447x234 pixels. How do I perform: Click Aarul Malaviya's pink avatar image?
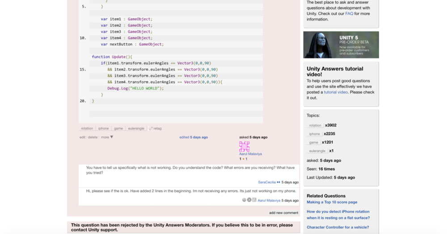tap(244, 146)
